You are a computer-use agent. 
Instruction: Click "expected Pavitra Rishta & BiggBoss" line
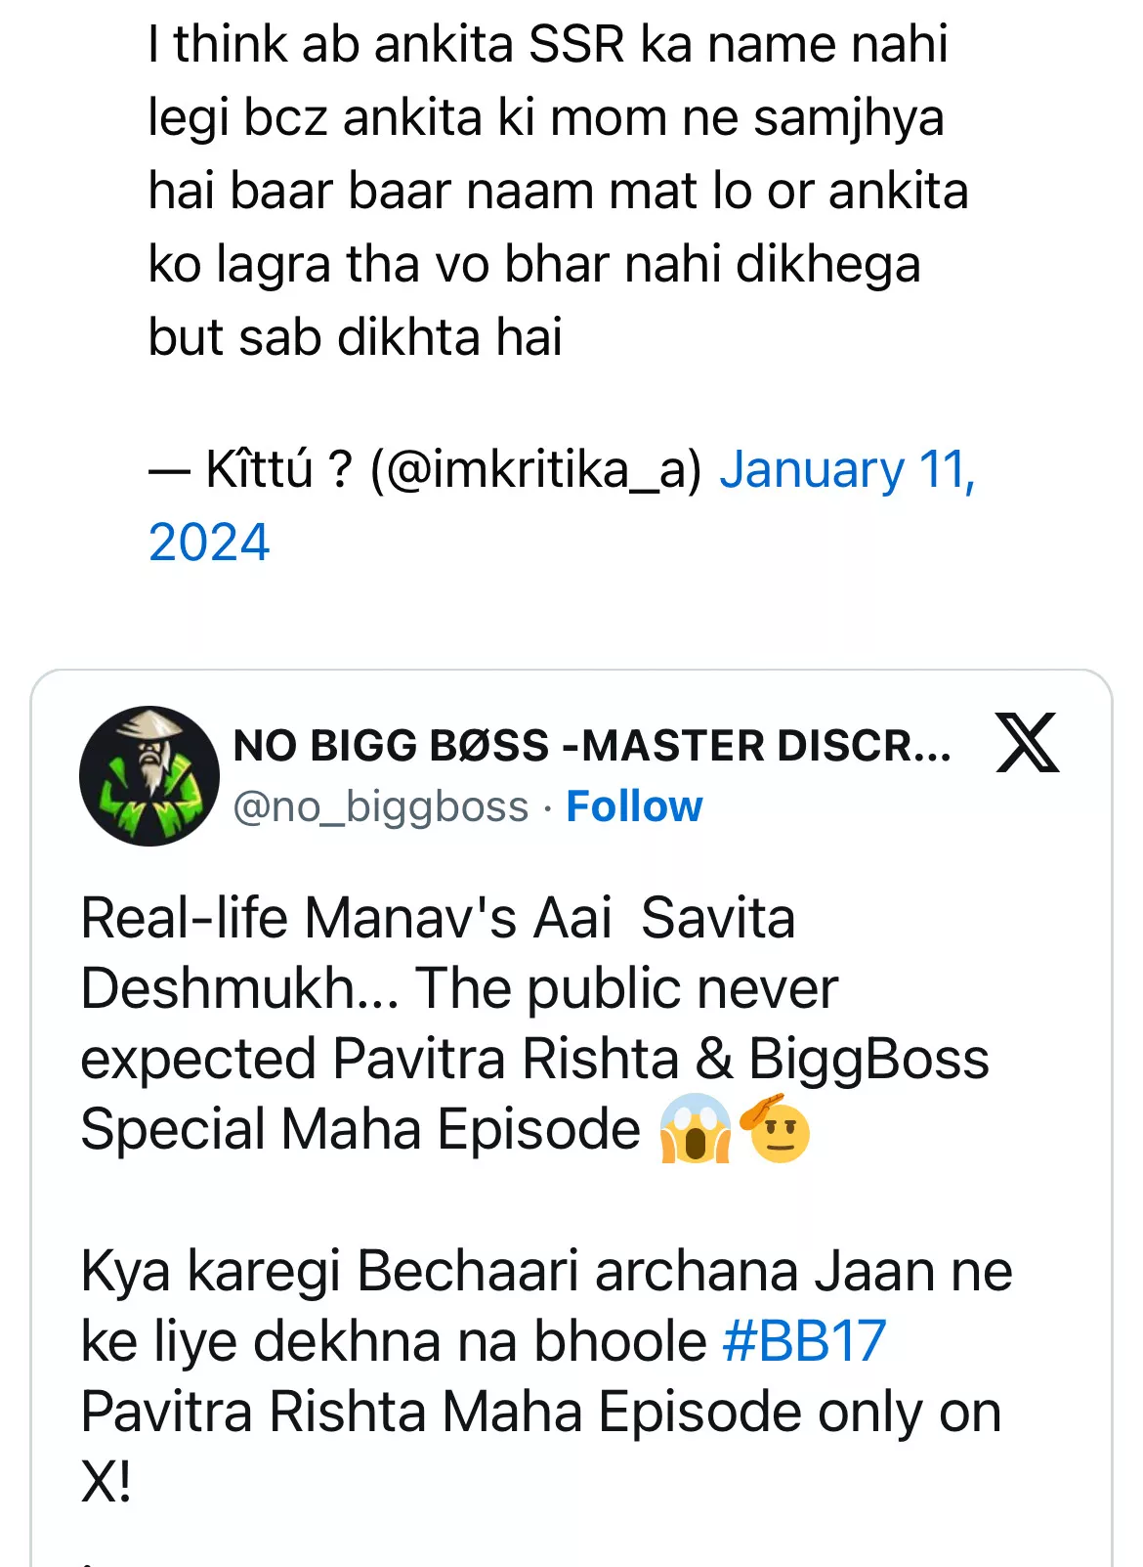(x=534, y=1060)
